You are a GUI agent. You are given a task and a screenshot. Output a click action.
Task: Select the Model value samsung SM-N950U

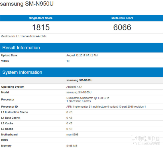coord(79,92)
